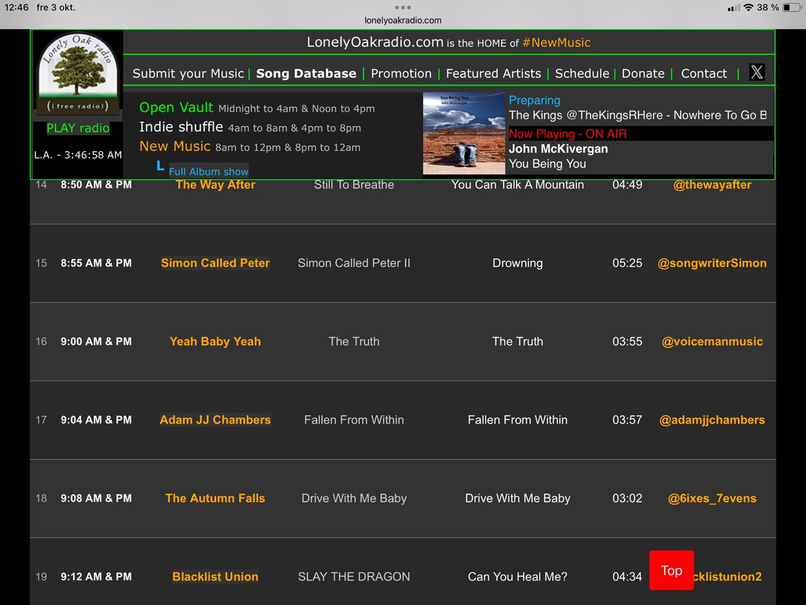The width and height of the screenshot is (806, 605).
Task: Click Now Playing - ON AIR text
Action: click(568, 134)
